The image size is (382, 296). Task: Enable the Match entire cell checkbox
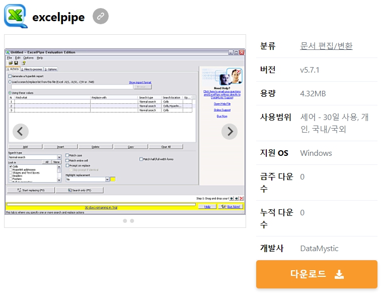pyautogui.click(x=67, y=160)
